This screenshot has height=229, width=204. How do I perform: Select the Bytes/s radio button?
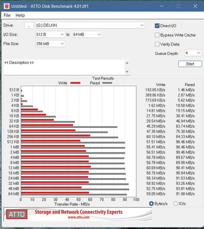151,203
